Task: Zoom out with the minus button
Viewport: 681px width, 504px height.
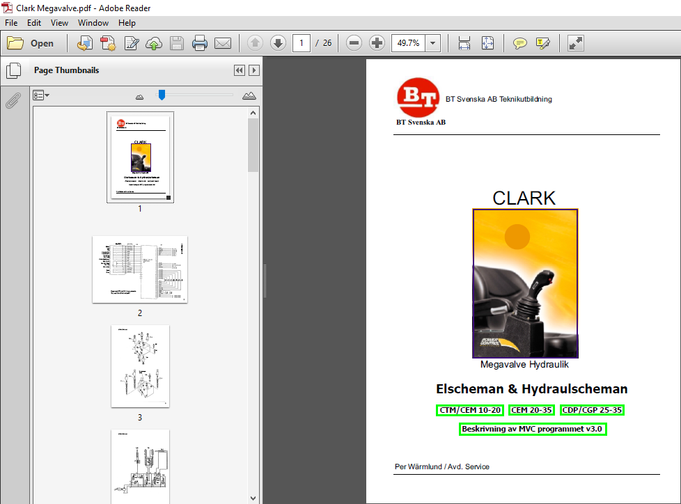Action: [x=354, y=43]
